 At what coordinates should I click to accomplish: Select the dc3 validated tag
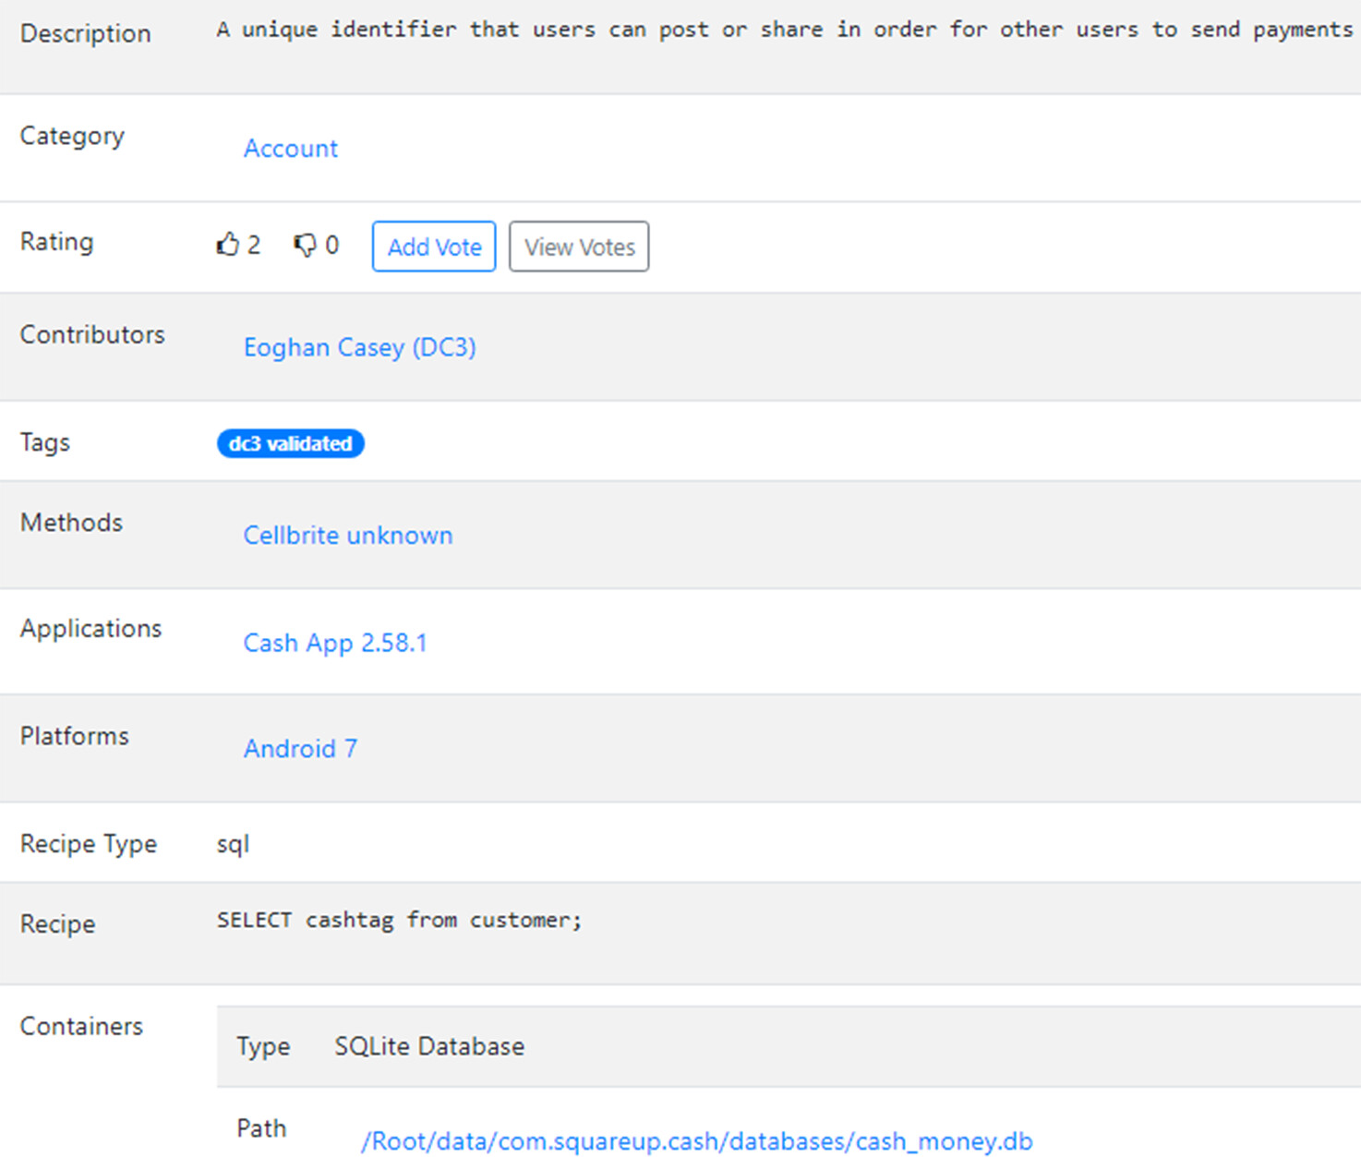coord(290,443)
